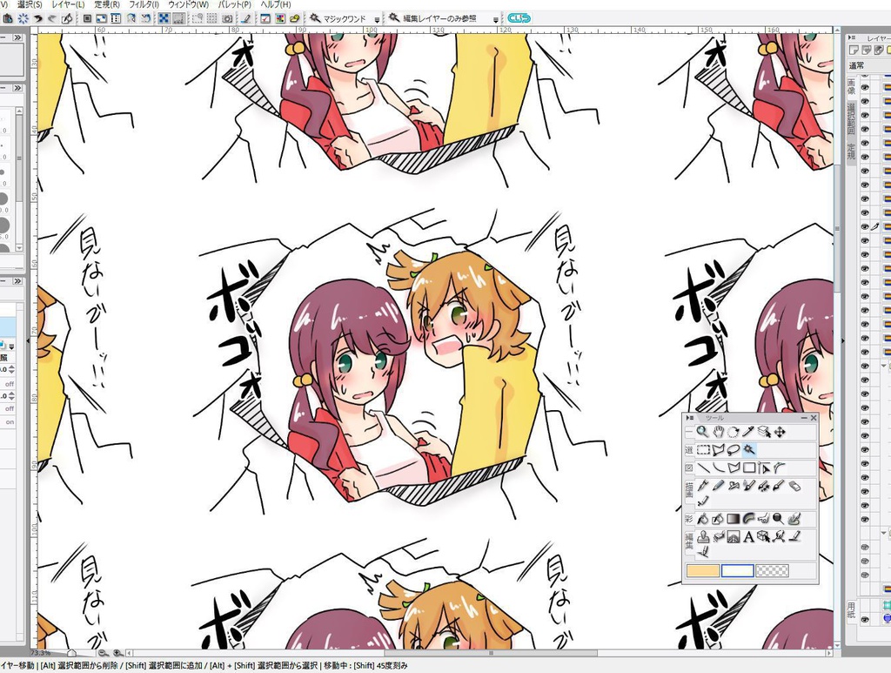Select the Pencil drawing tool
Screen dimensions: 891x673
coord(718,486)
